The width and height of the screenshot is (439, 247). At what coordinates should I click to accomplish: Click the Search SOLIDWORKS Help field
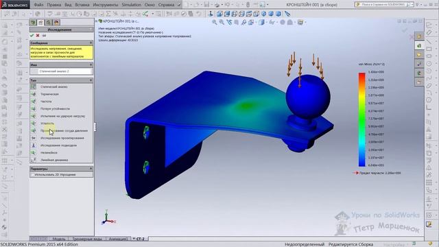tap(383, 5)
